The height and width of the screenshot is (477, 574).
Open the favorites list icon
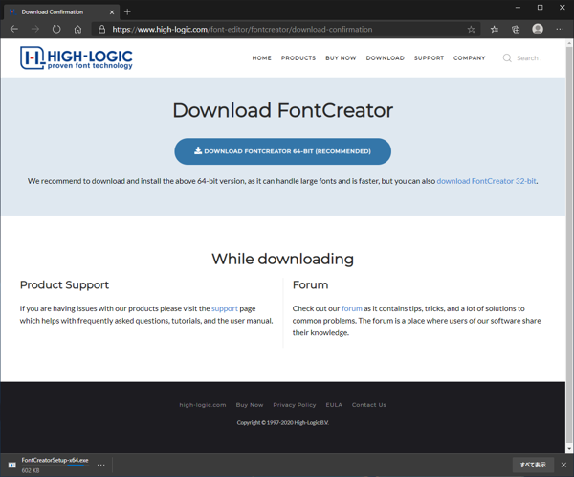[495, 30]
